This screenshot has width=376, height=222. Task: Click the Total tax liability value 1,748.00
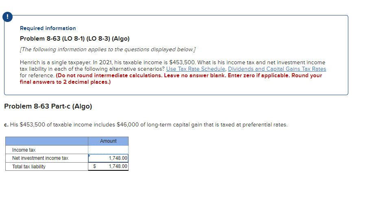(118, 166)
